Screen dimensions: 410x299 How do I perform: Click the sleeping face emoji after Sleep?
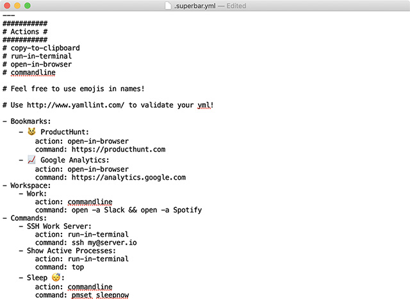point(56,277)
